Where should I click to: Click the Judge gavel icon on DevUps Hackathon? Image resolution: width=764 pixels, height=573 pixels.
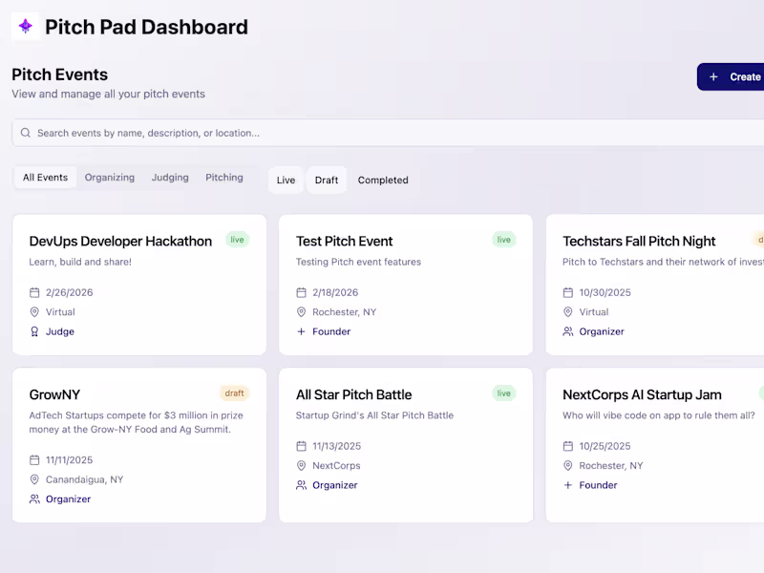click(x=32, y=331)
